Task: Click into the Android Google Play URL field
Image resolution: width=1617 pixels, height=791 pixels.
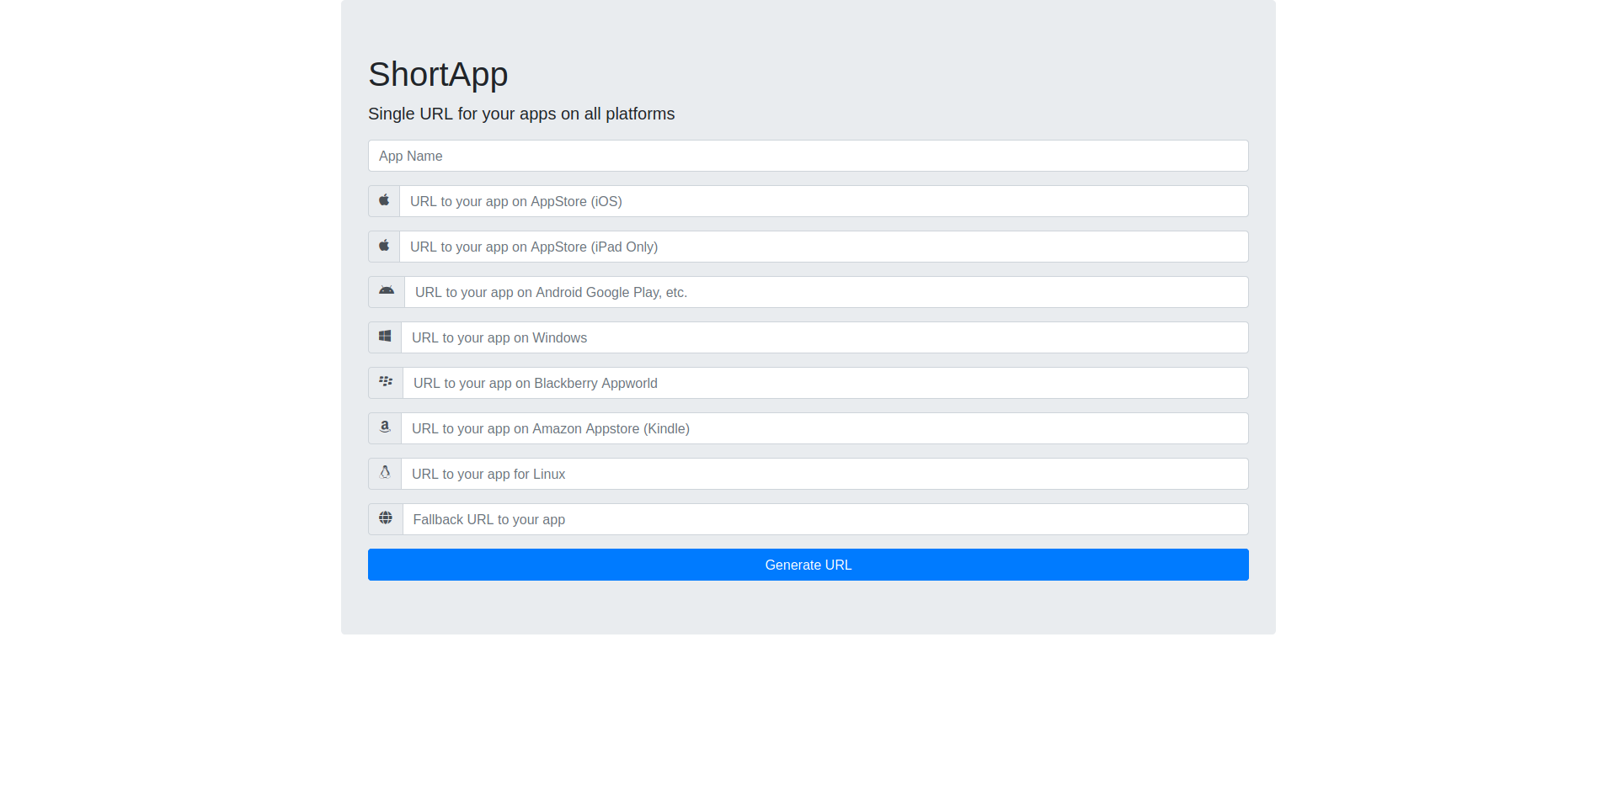Action: (825, 292)
